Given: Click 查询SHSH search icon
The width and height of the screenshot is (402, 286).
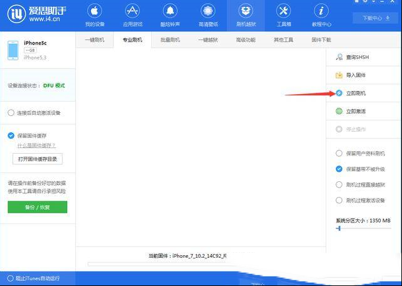Looking at the screenshot, I should coord(339,57).
